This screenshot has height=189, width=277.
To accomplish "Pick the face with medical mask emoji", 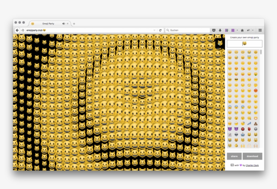I will (256, 118).
